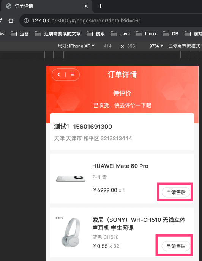Viewport: 202px width, 261px height.
Task: Click address 天津 天津市 和平区 3213213444
Action: 93,138
